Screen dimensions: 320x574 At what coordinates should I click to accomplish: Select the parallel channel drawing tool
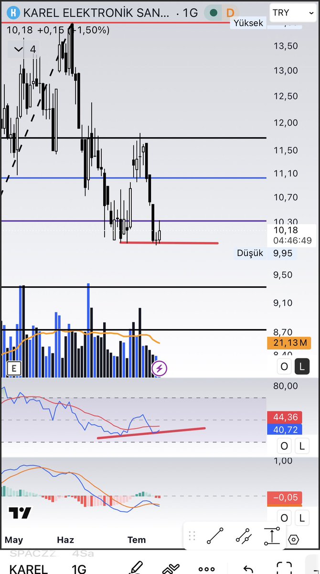pos(244,536)
